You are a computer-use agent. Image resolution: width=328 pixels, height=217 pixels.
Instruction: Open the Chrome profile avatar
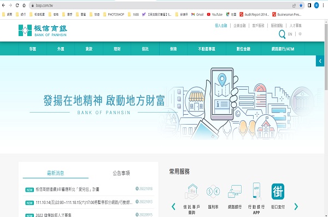(317, 5)
